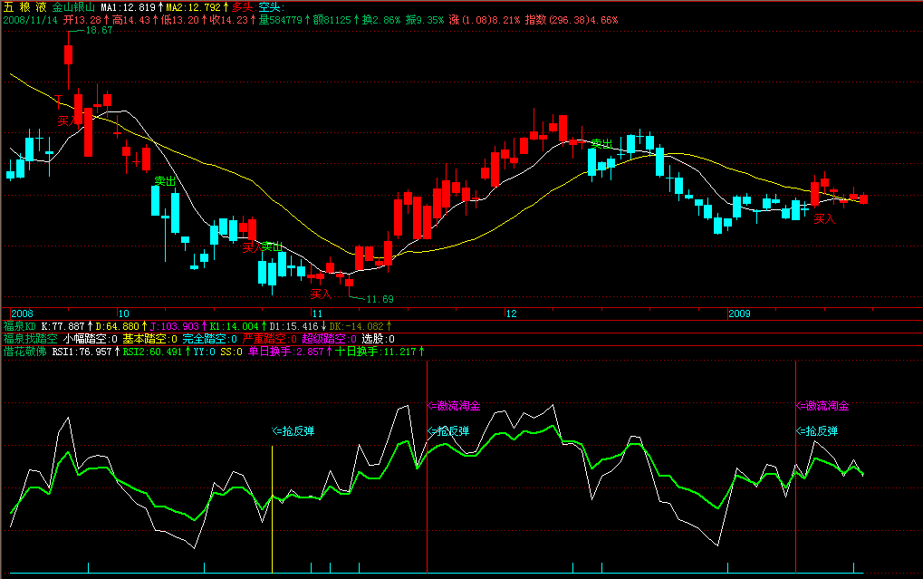Viewport: 923px width, 579px height.
Task: Click the MA2:12.792 value
Action: 193,7
